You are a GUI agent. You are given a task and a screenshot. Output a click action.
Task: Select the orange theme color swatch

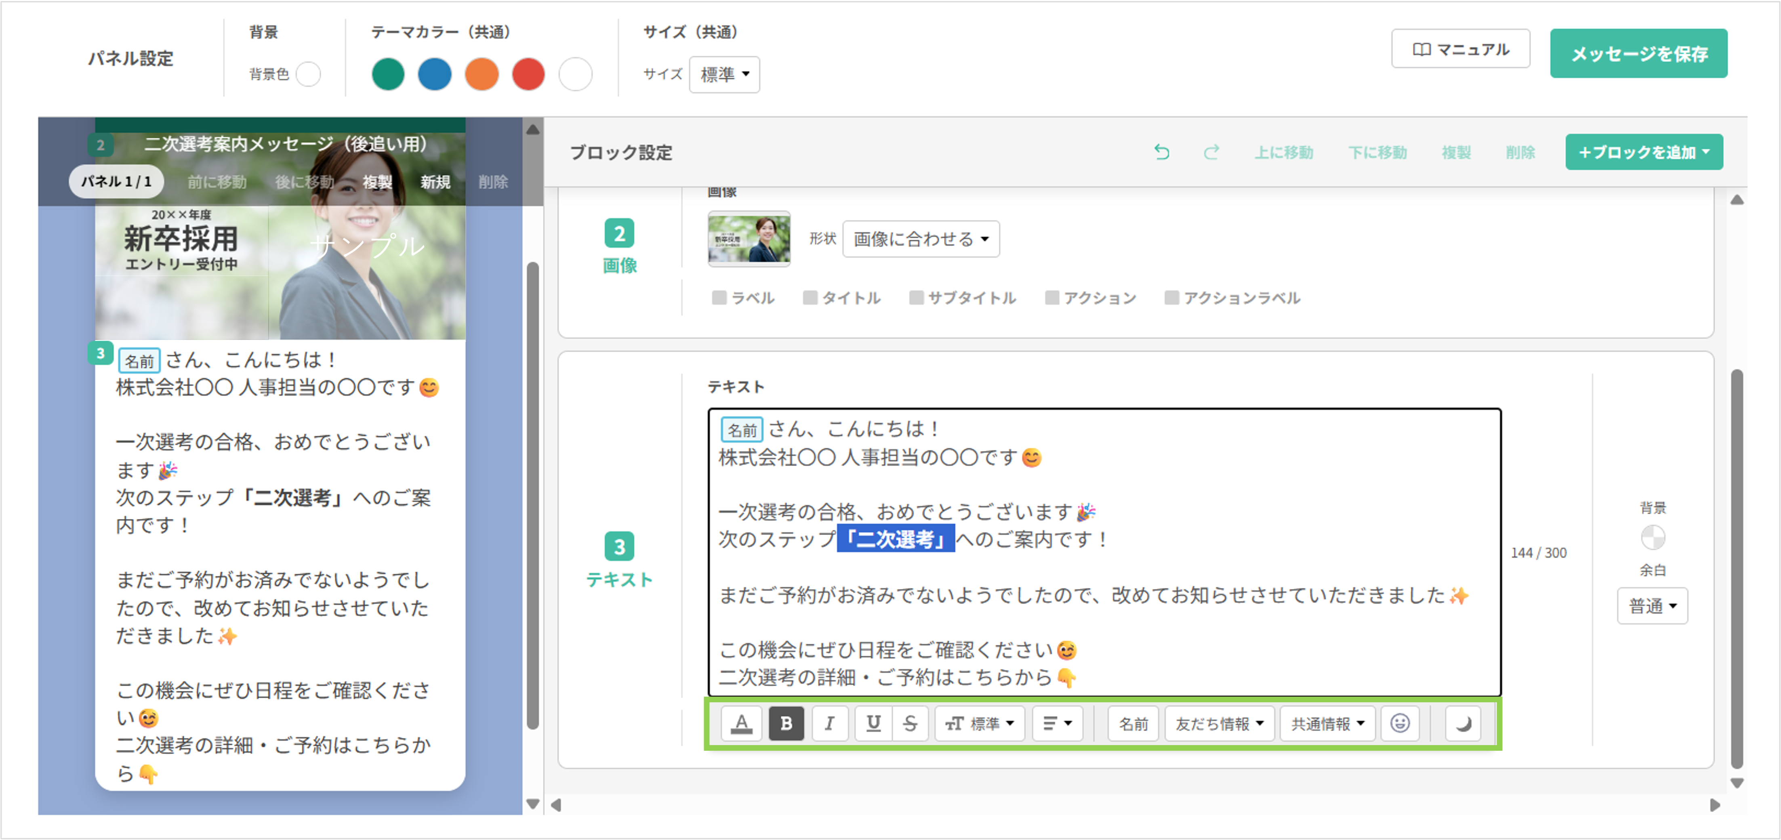(x=482, y=74)
